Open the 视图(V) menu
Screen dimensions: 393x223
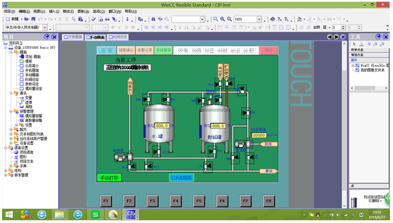39,11
